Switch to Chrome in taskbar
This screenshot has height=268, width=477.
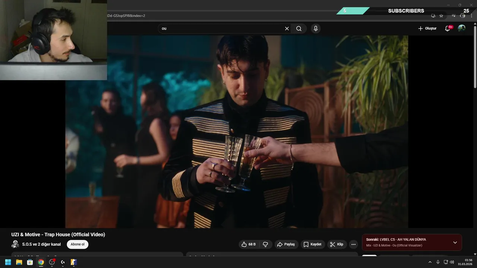click(41, 262)
